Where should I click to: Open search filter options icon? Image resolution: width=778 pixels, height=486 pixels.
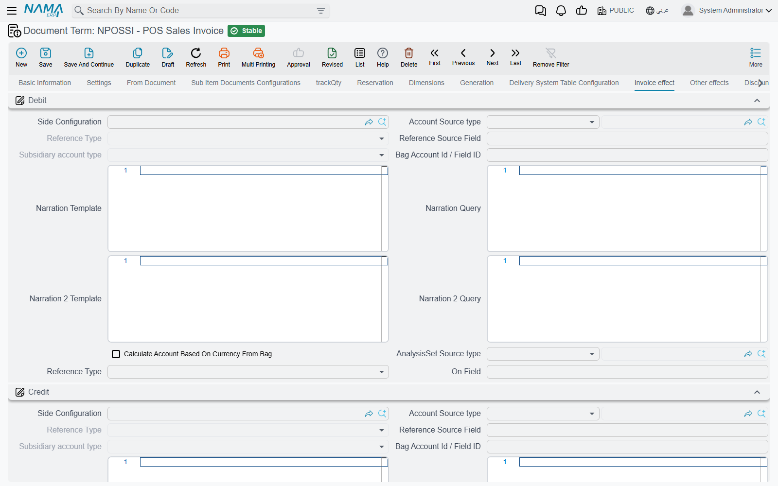point(321,11)
